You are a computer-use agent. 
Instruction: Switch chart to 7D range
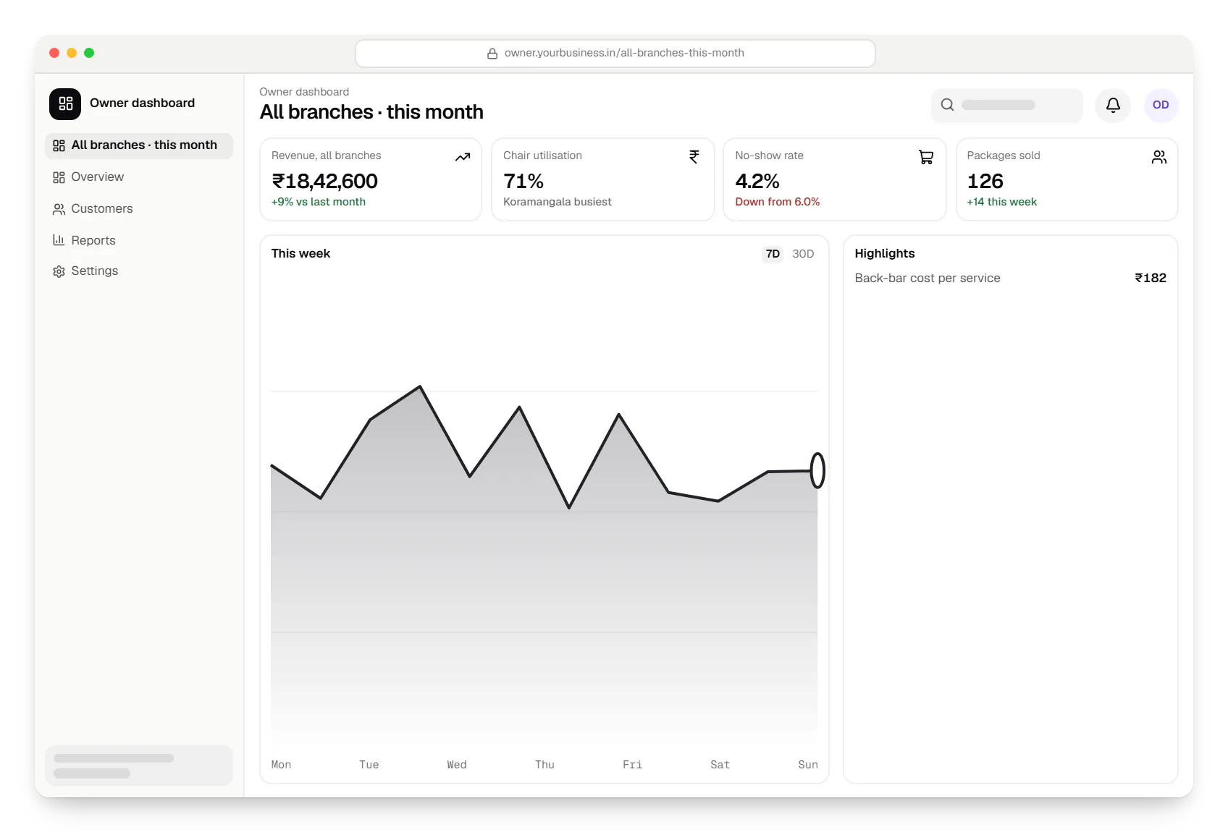click(x=773, y=254)
